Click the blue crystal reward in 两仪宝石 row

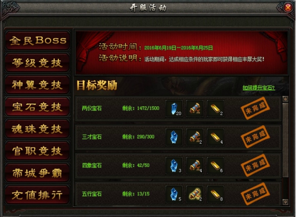tap(174, 108)
